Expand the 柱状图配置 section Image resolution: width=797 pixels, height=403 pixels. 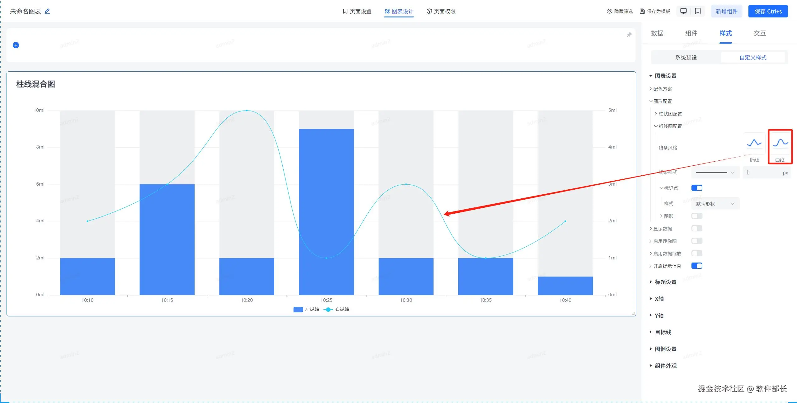click(x=670, y=114)
